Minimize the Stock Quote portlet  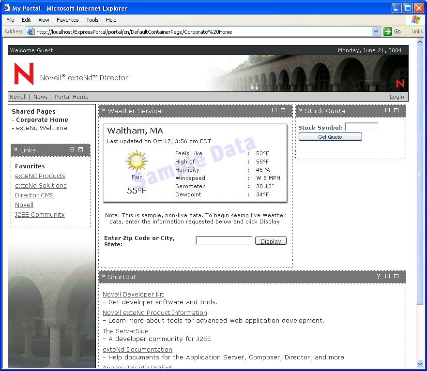pos(387,110)
